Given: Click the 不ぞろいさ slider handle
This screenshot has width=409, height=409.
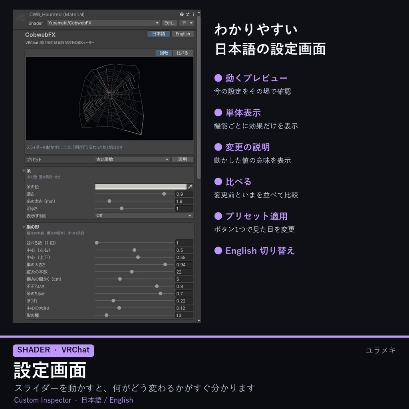Looking at the screenshot, I should [157, 286].
